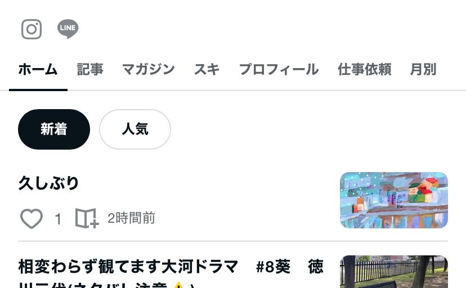Click the like count beside heart

(x=59, y=219)
